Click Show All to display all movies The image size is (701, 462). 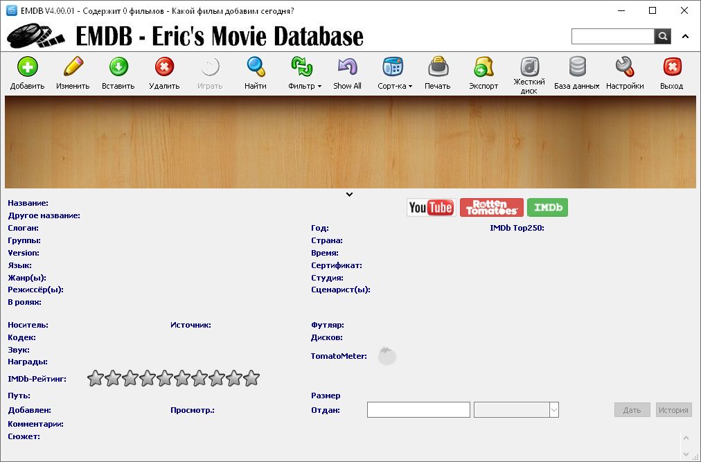pyautogui.click(x=346, y=73)
